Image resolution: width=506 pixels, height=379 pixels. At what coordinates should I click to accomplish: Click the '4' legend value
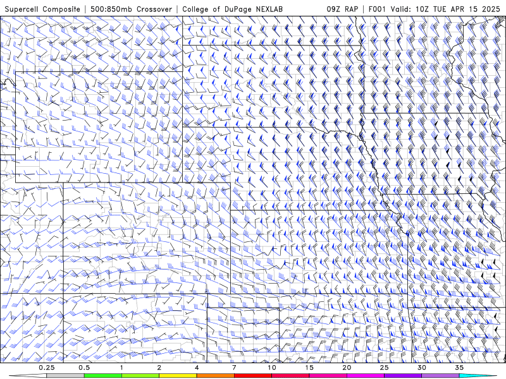(197, 368)
